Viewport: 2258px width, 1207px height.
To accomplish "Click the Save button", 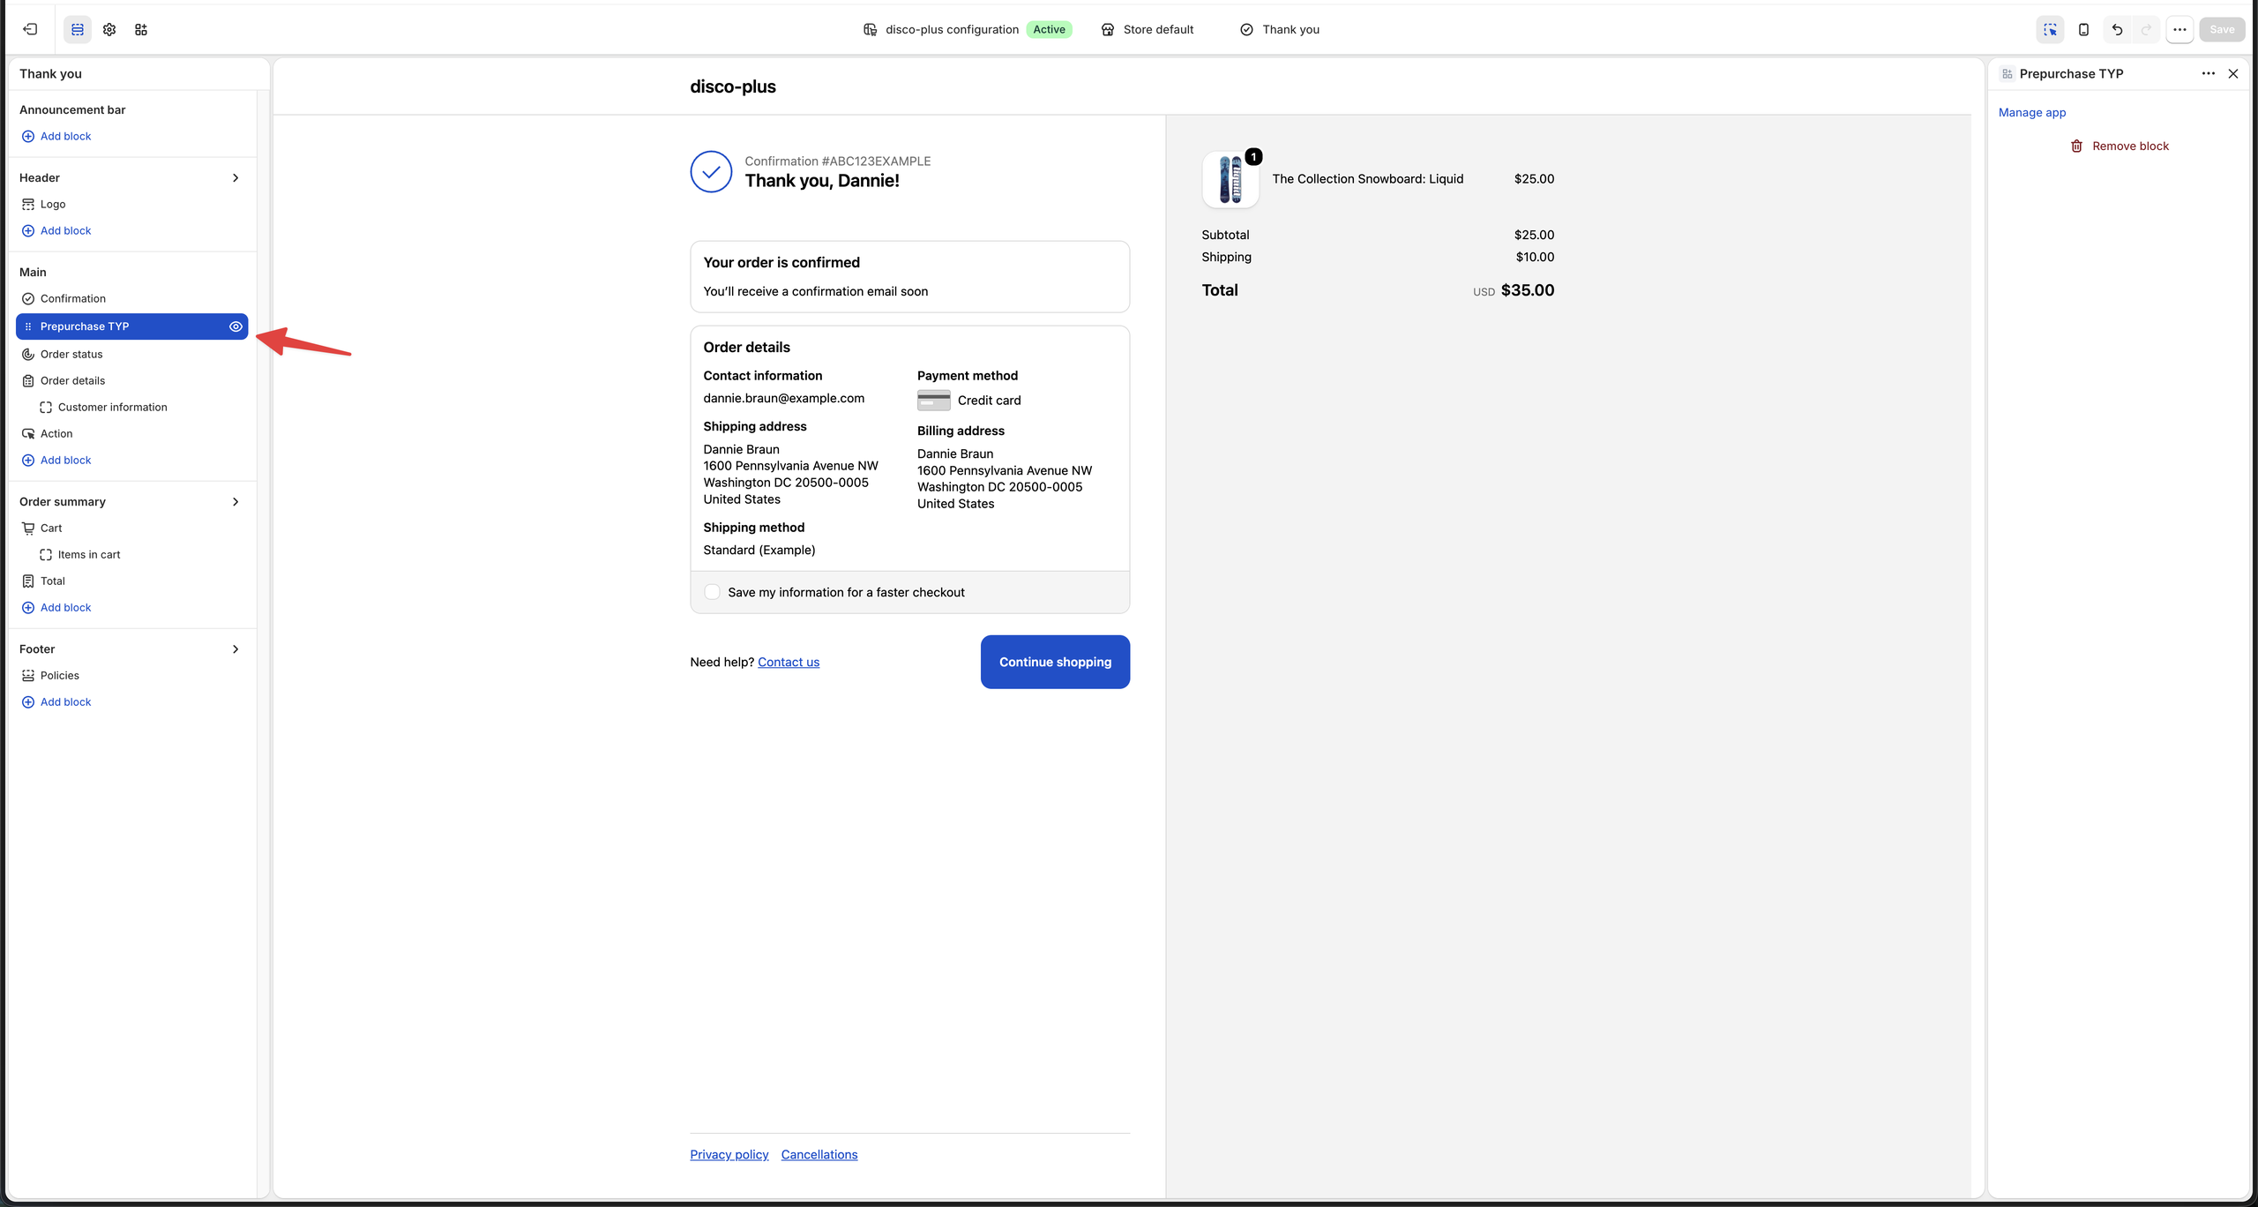I will click(x=2222, y=29).
